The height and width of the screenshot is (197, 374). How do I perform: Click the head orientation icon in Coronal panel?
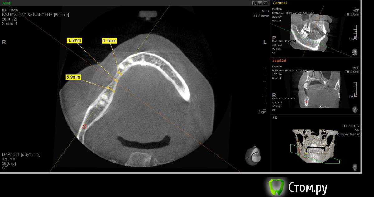(x=355, y=52)
